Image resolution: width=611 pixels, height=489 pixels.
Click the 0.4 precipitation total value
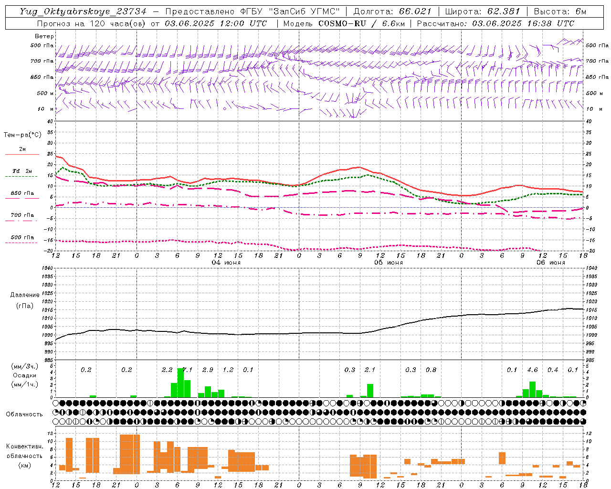553,370
